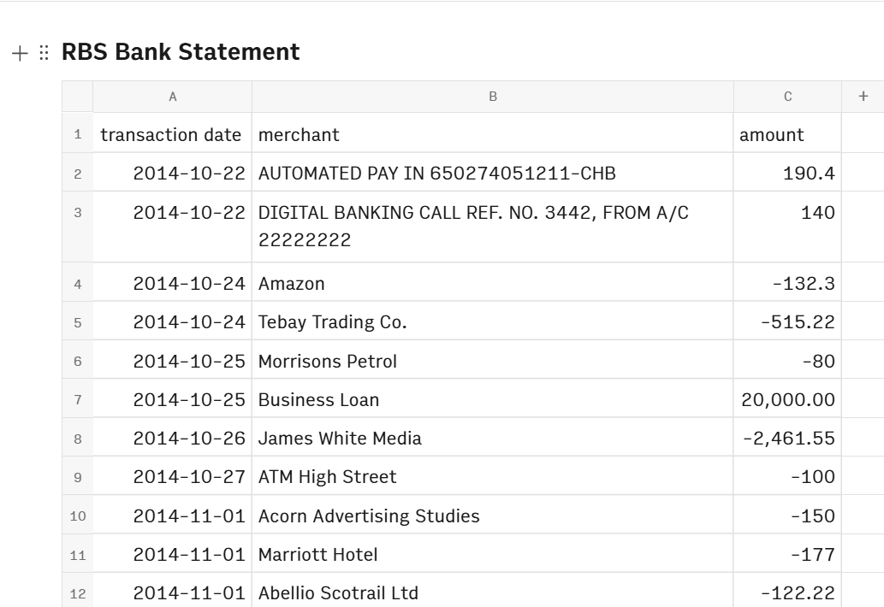Screen dimensions: 884x607
Task: Click row number 1 to select the header row
Action: 78,134
